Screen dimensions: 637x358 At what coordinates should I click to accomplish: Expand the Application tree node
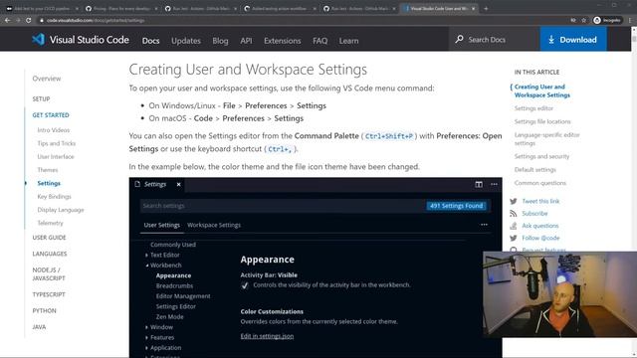point(146,348)
